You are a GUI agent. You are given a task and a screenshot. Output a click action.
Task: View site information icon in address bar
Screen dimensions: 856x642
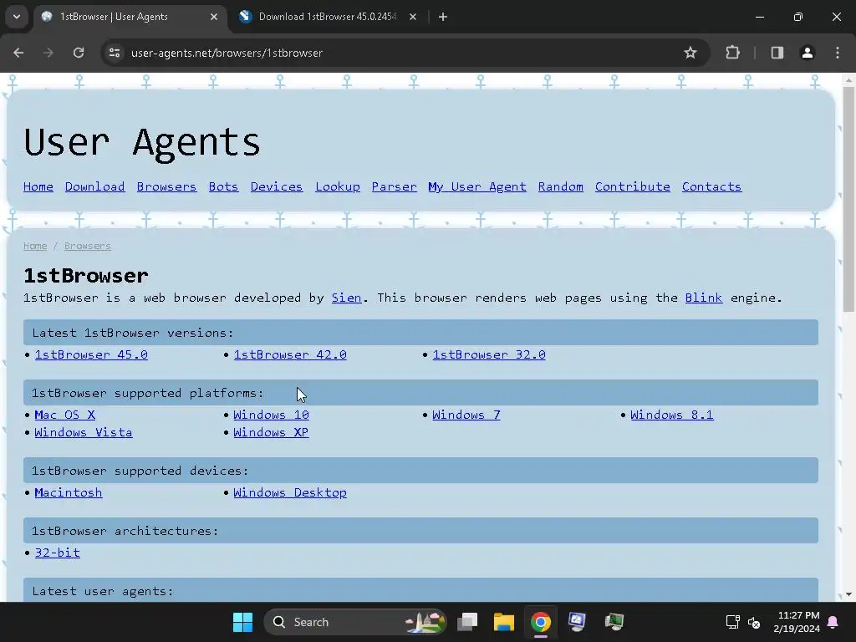point(115,53)
